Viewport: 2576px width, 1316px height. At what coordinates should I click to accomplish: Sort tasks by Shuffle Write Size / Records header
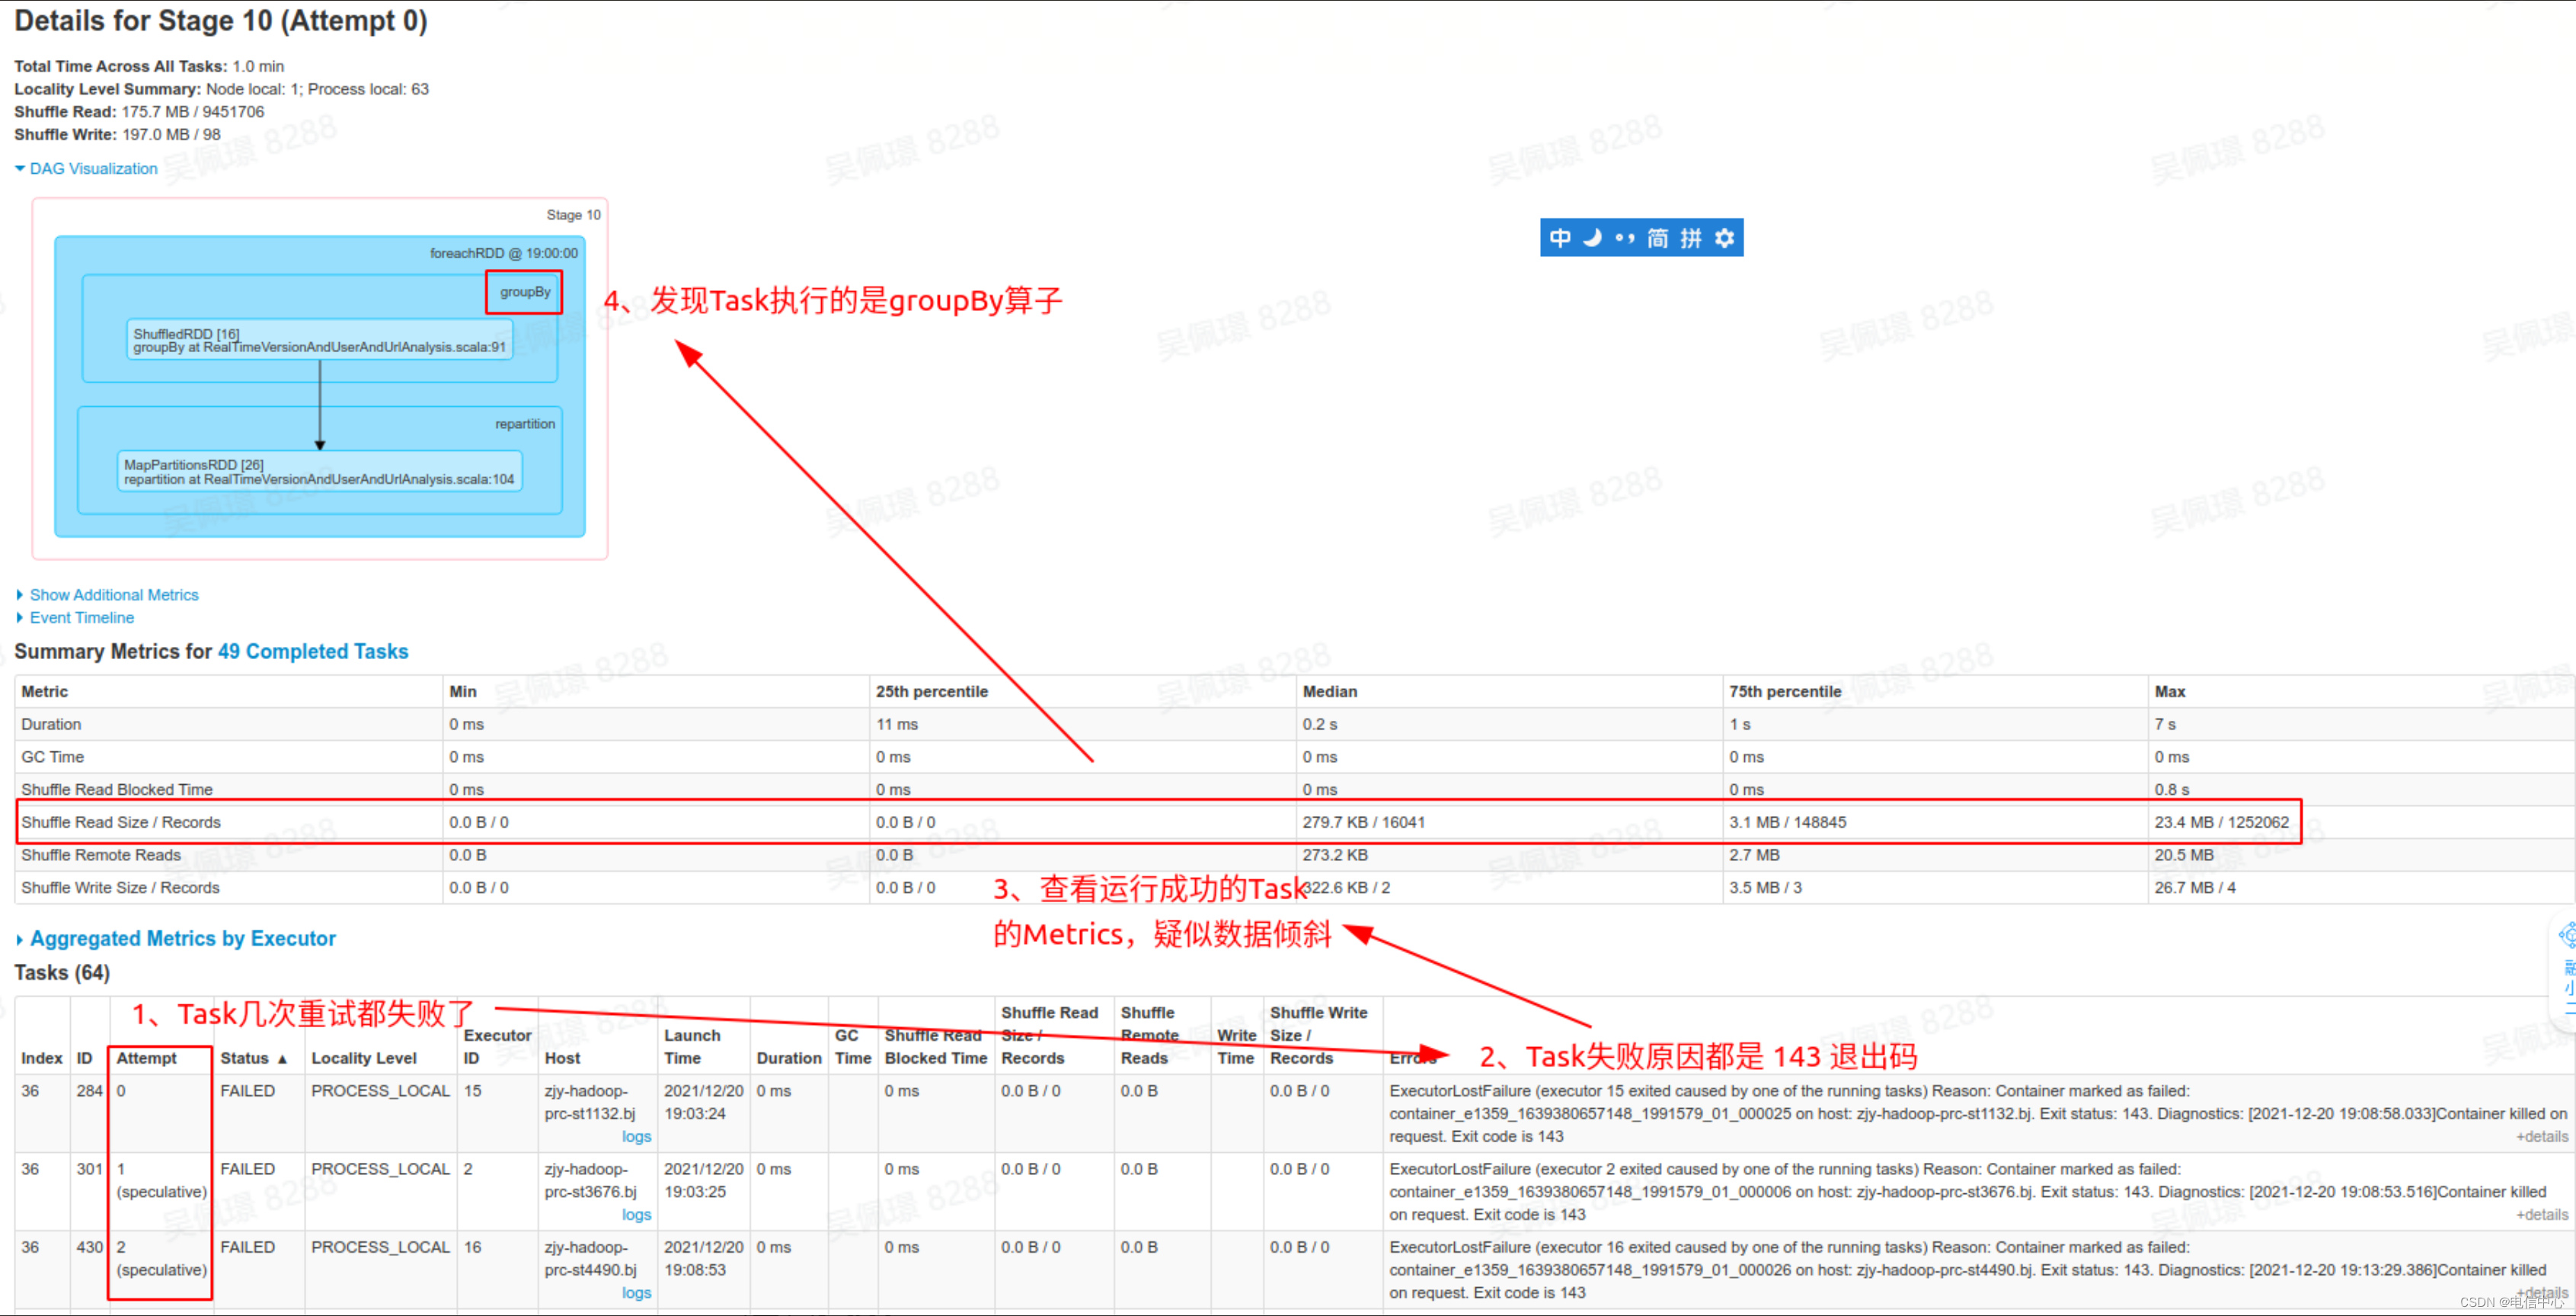(1318, 1035)
